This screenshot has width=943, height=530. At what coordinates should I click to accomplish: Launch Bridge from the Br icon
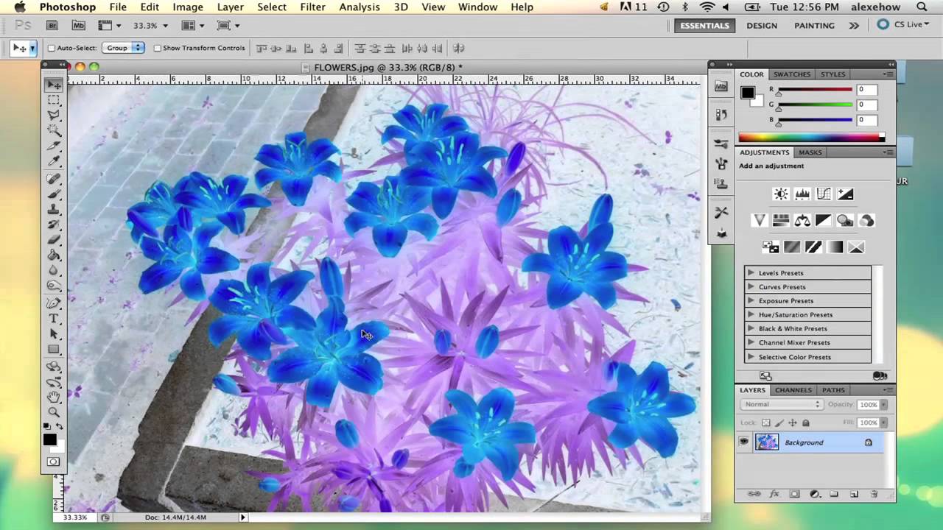[53, 25]
